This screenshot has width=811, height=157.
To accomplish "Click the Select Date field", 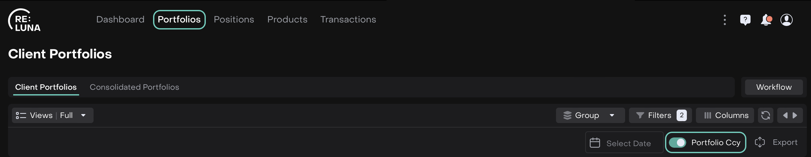I will 624,143.
